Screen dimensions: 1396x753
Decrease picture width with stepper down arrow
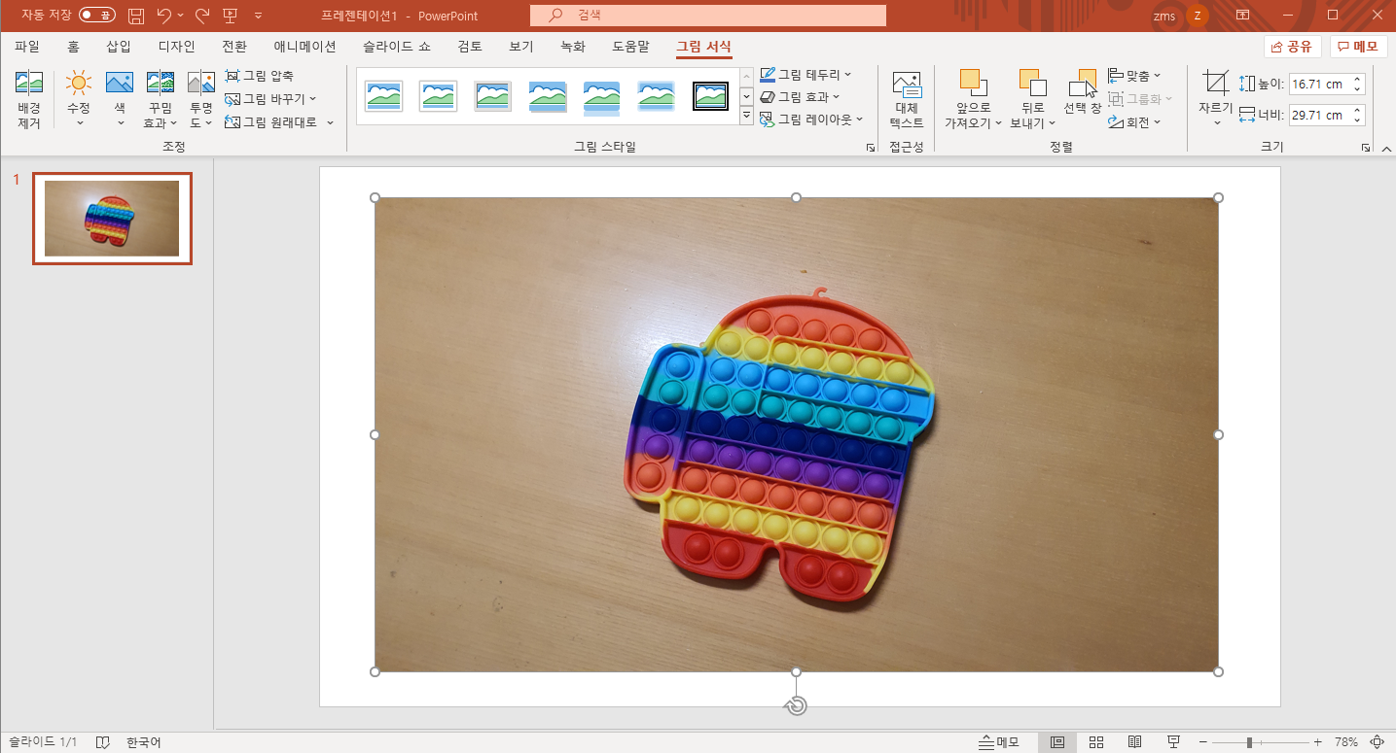(x=1358, y=120)
